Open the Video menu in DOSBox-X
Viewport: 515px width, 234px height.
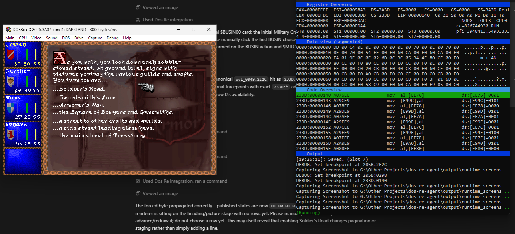click(36, 38)
